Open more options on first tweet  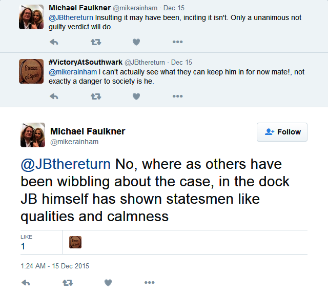pos(177,42)
